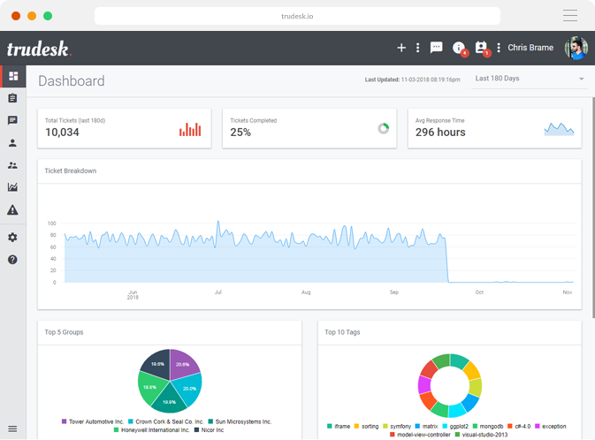This screenshot has height=440, width=595.
Task: Open the Settings gear in sidebar
Action: click(x=12, y=238)
